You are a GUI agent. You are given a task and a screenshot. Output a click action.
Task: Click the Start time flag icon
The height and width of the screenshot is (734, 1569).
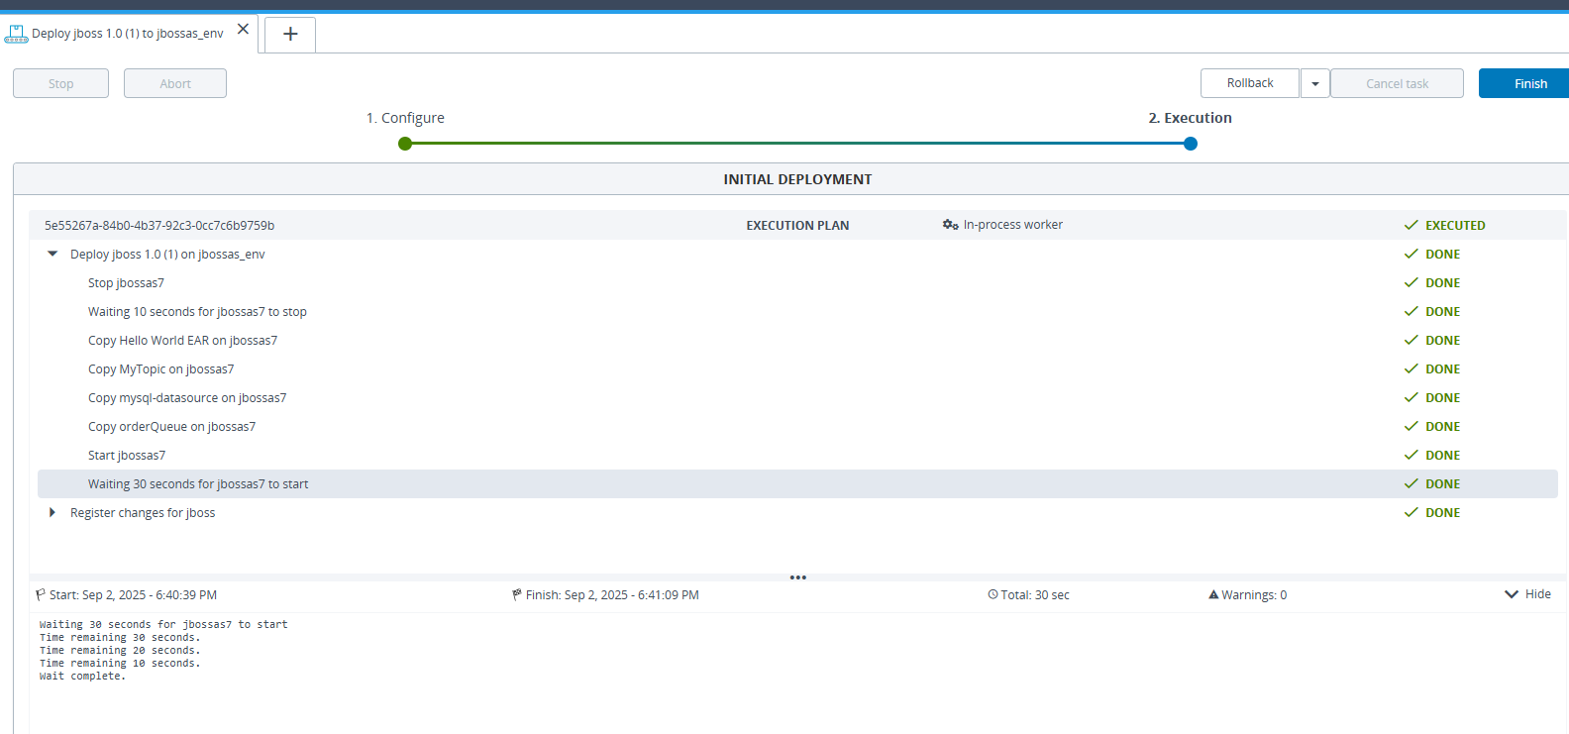click(x=41, y=595)
